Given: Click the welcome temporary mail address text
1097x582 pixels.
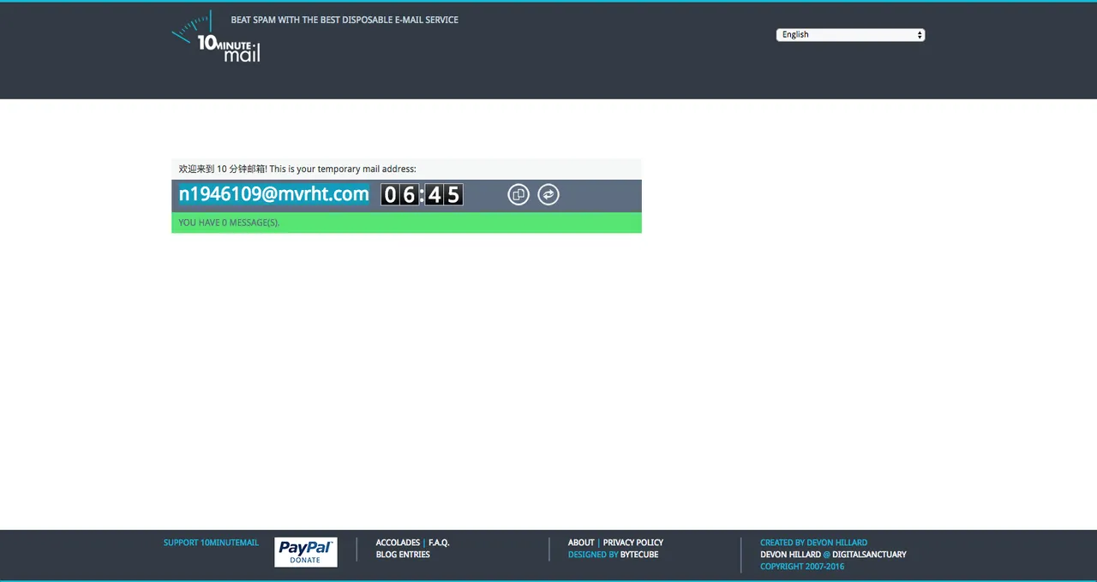Looking at the screenshot, I should (x=297, y=169).
